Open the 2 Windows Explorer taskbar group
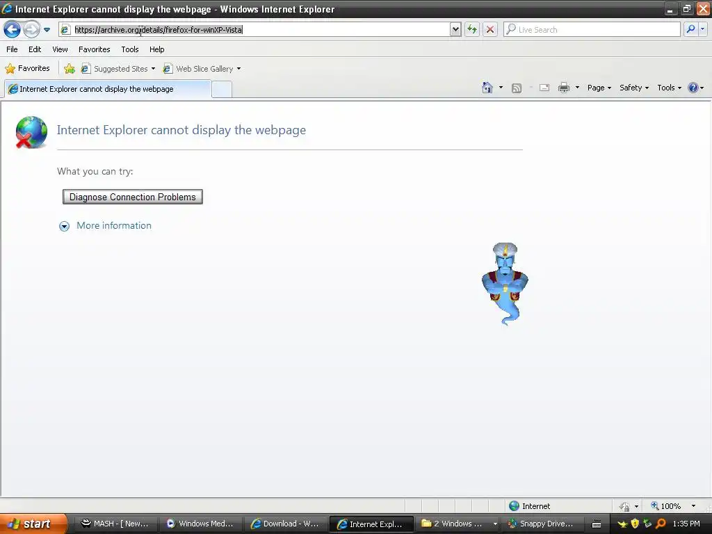This screenshot has height=534, width=712. (458, 524)
